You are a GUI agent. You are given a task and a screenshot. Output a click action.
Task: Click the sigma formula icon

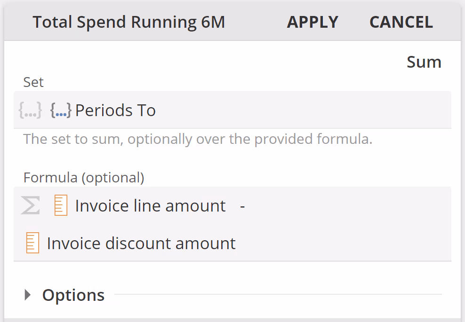point(31,206)
